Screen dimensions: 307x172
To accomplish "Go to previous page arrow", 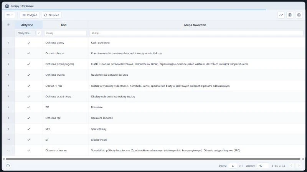I will click(291, 166).
